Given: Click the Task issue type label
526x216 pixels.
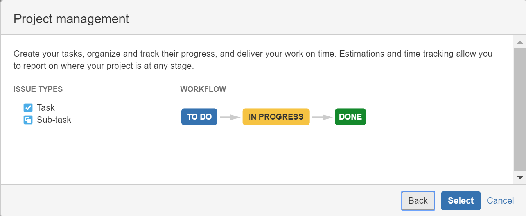Looking at the screenshot, I should tap(46, 108).
